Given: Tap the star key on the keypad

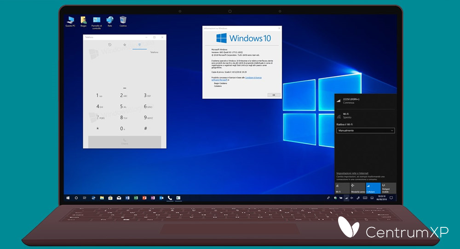Looking at the screenshot, I should (x=98, y=128).
